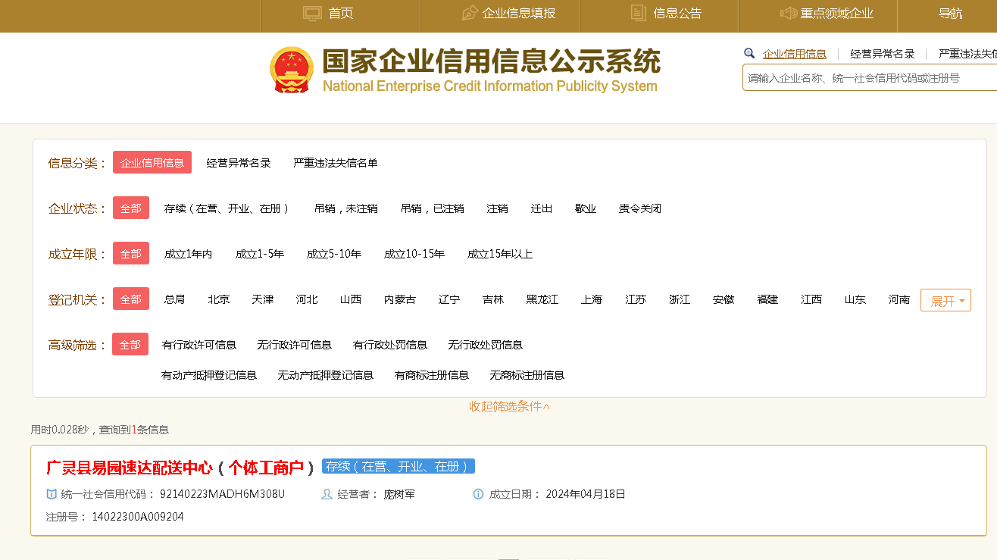Click the person icon beside 经营者
997x560 pixels.
coord(327,494)
